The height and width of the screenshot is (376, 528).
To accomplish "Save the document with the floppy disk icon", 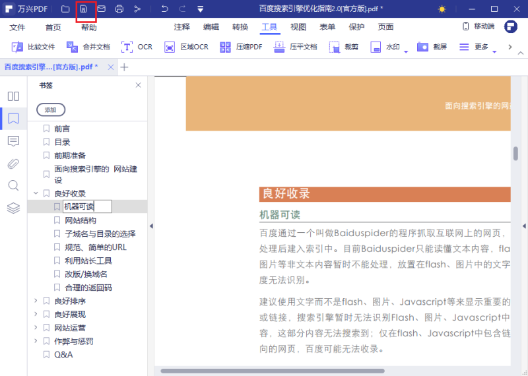I will [x=83, y=9].
